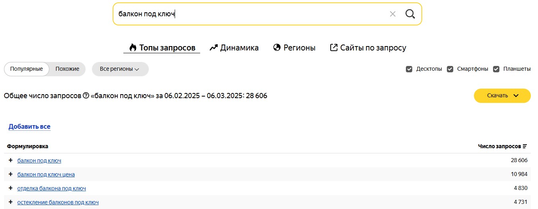Sort by the "Число запросов" sort icon
Image resolution: width=538 pixels, height=209 pixels.
(525, 146)
